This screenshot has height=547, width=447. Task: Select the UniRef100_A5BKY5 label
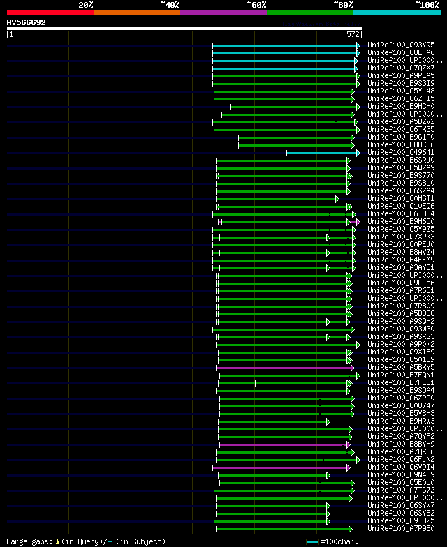[401, 367]
